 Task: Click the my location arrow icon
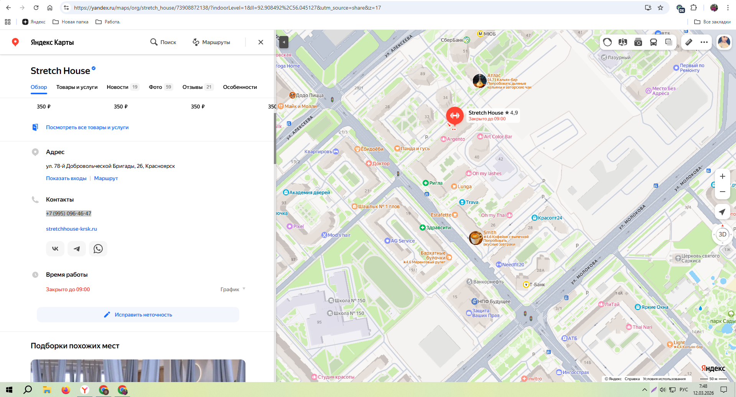[722, 212]
